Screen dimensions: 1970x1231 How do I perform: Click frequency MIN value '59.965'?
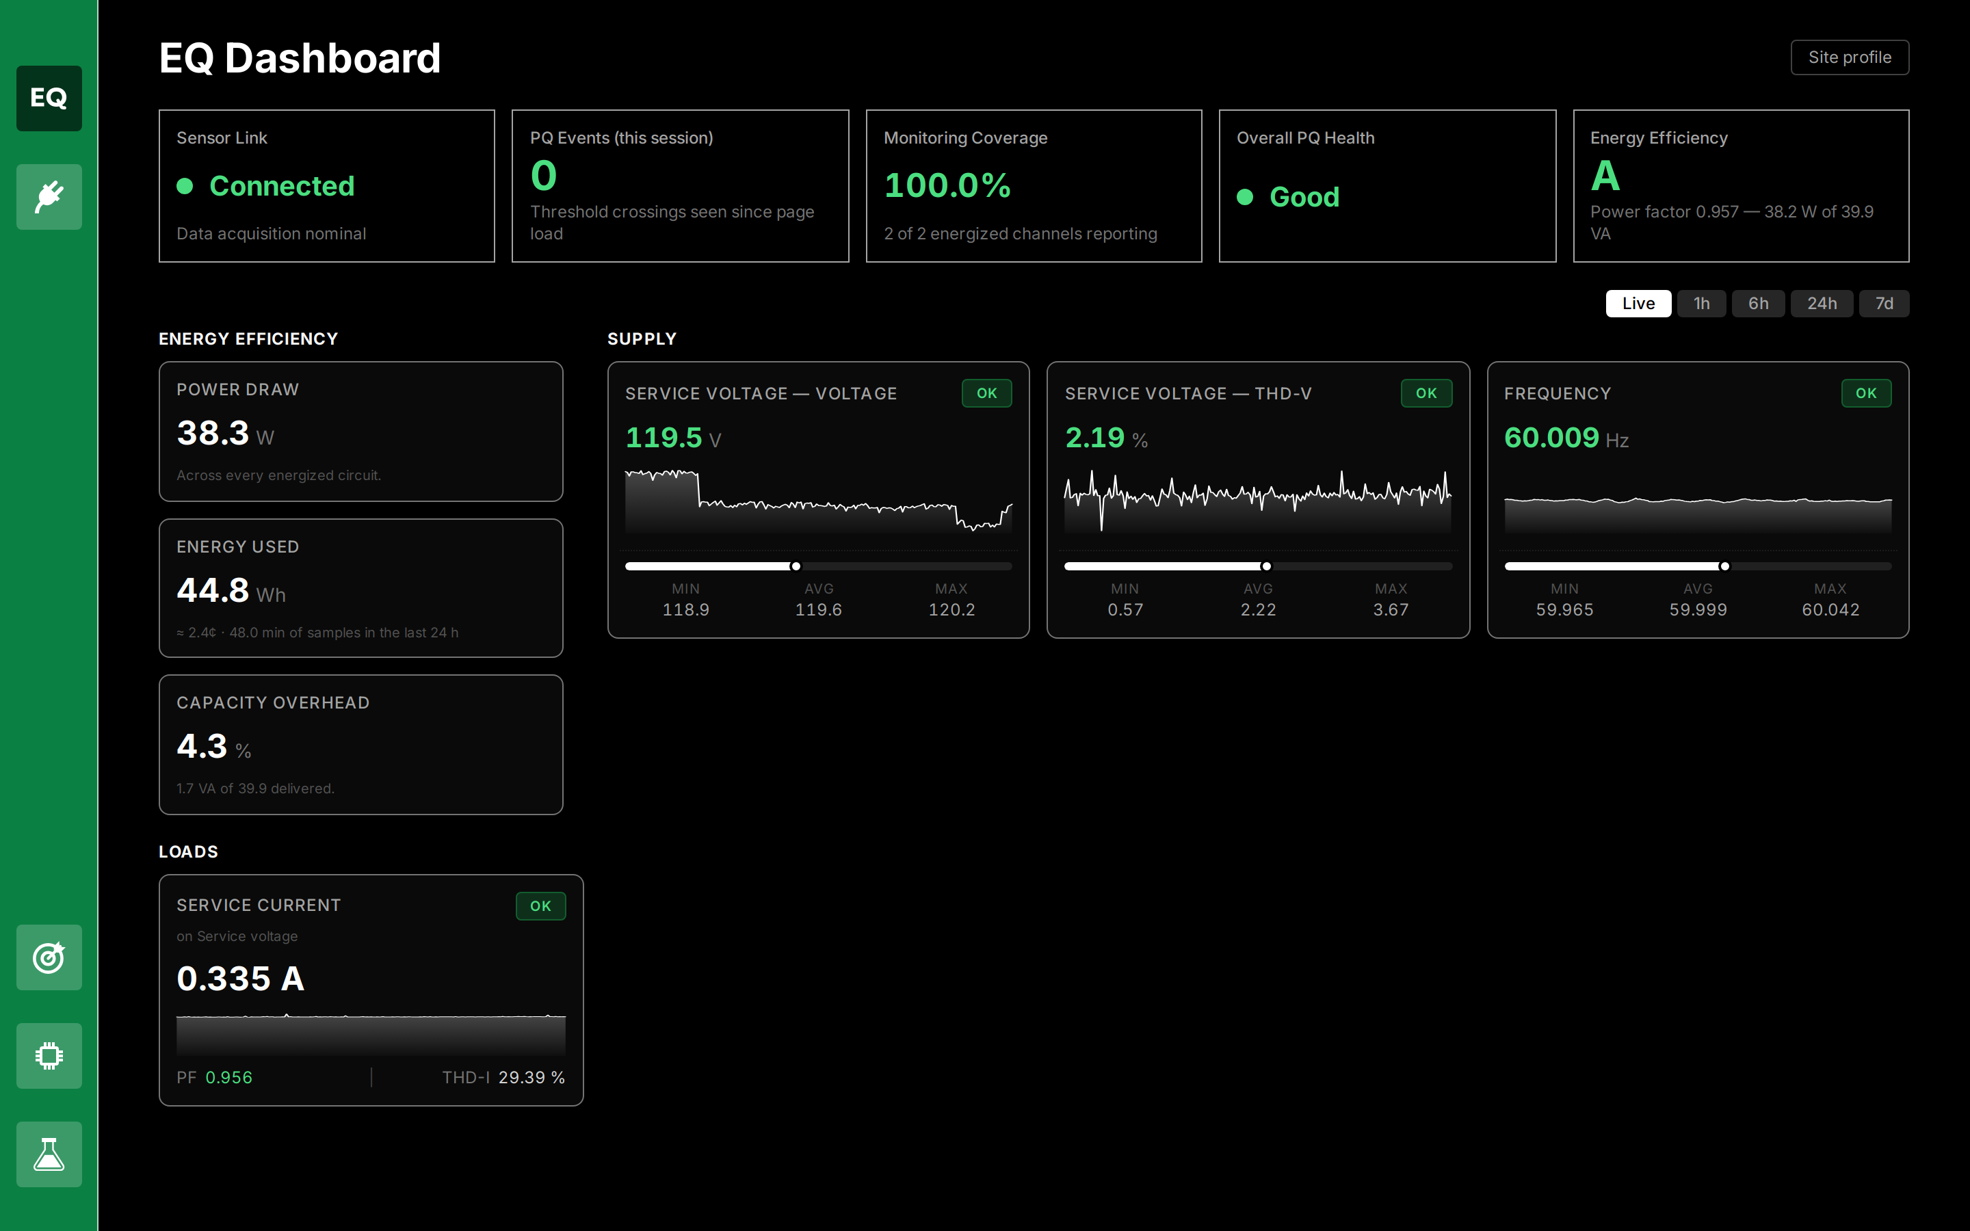[x=1564, y=610]
